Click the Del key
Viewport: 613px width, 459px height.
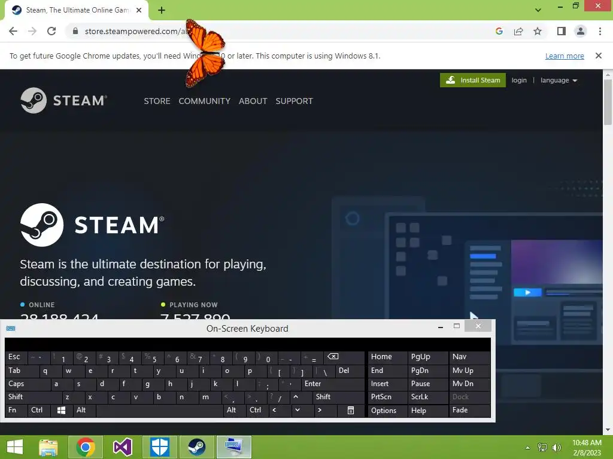(x=350, y=371)
